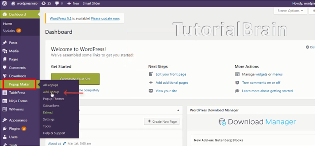The height and width of the screenshot is (146, 315).
Task: Click the plus New content button
Action: [73, 3]
